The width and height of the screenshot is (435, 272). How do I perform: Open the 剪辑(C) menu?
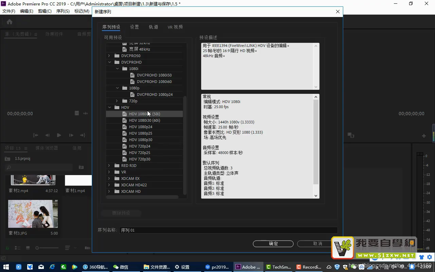tap(45, 11)
